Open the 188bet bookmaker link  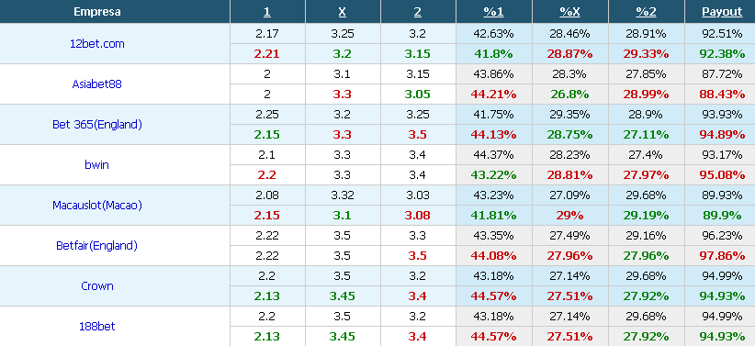[x=96, y=327]
